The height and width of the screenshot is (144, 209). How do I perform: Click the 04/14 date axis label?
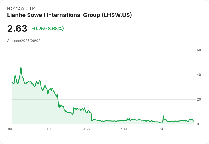pos(123,129)
